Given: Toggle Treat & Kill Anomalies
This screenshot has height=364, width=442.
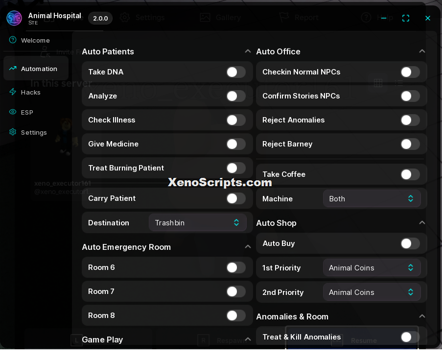Looking at the screenshot, I should (410, 337).
